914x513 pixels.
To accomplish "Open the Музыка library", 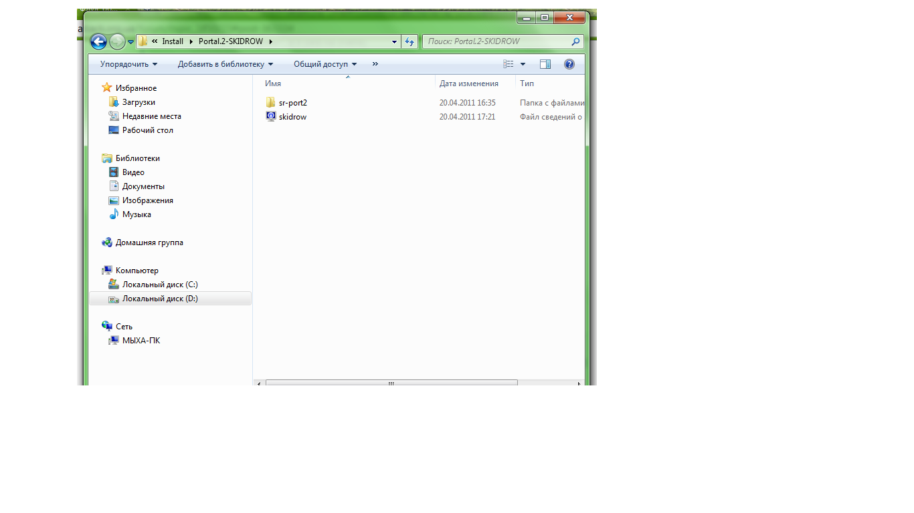I will pos(136,214).
